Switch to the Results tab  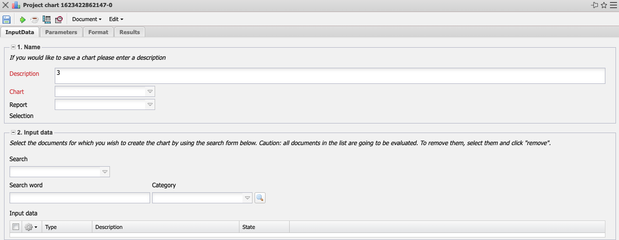click(x=130, y=32)
